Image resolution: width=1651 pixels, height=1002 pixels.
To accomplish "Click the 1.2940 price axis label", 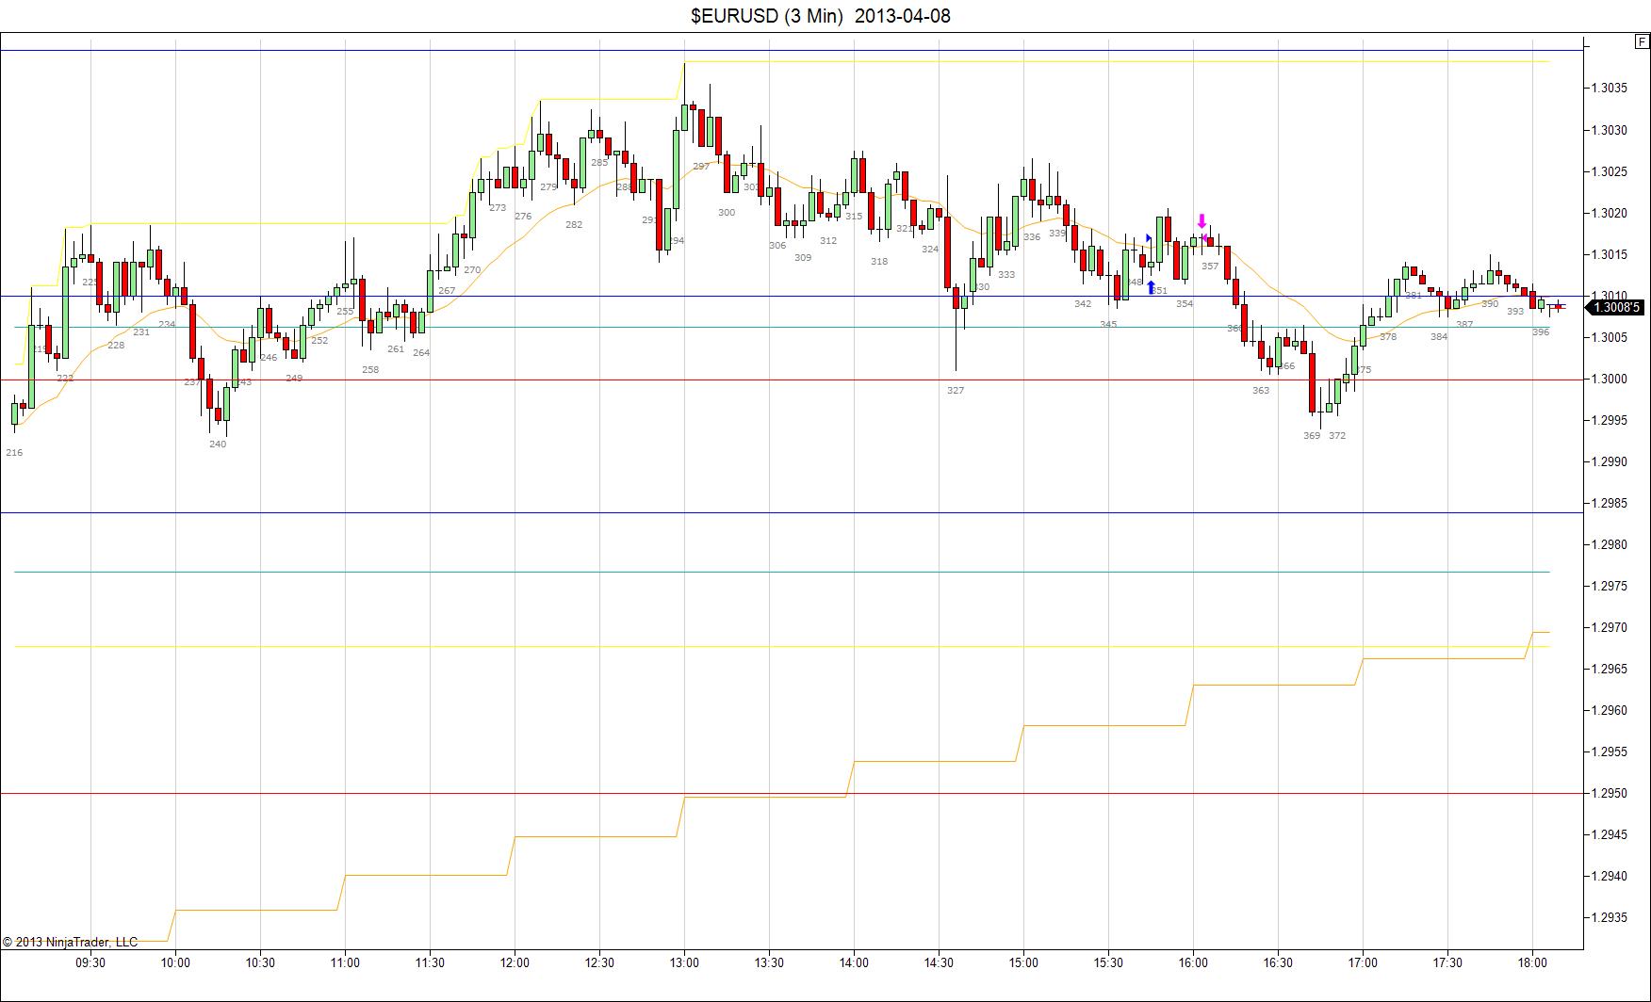I will (1609, 876).
